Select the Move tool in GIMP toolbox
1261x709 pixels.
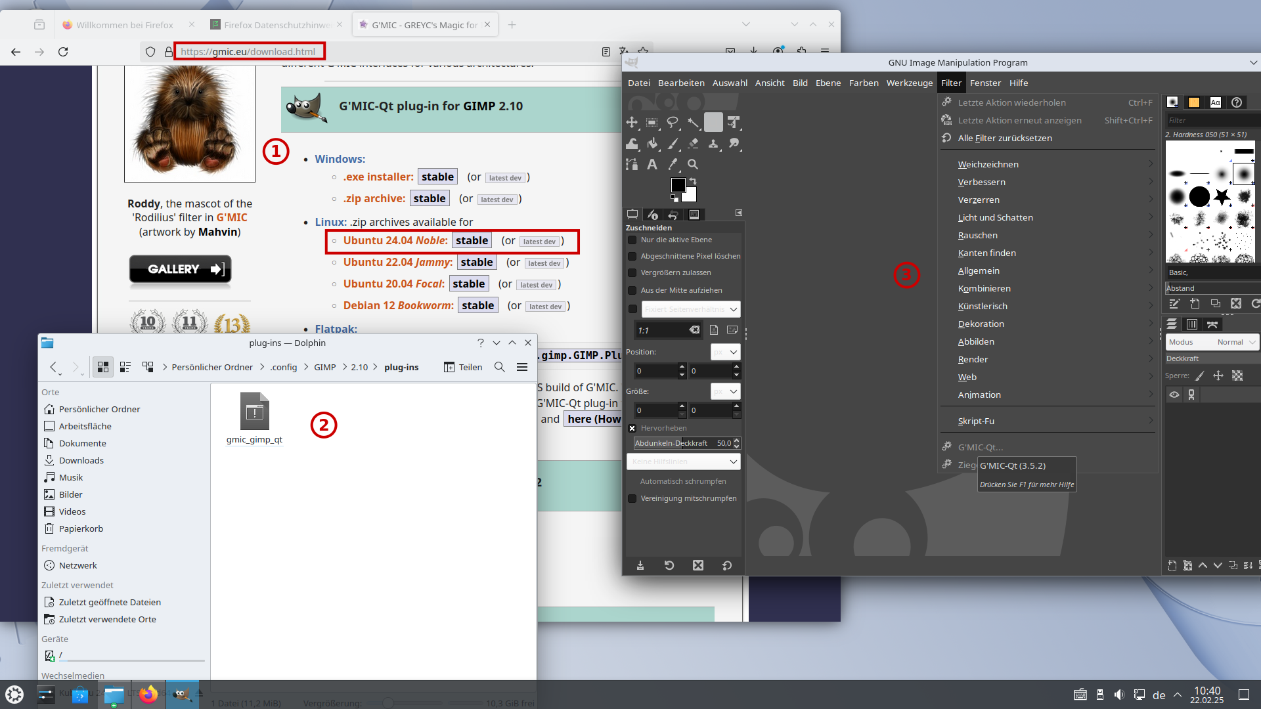(632, 122)
